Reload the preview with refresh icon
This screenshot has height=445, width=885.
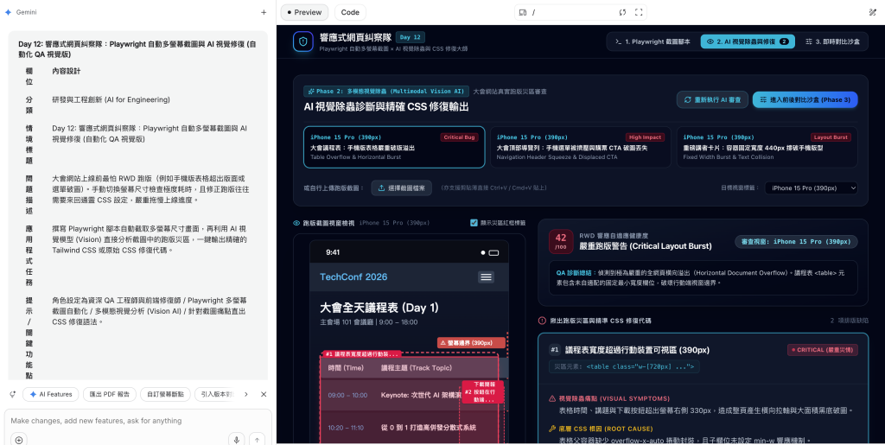[622, 12]
